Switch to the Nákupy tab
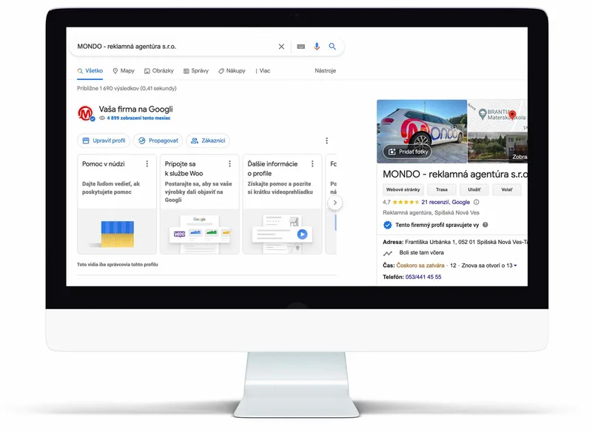This screenshot has height=432, width=592. click(232, 71)
